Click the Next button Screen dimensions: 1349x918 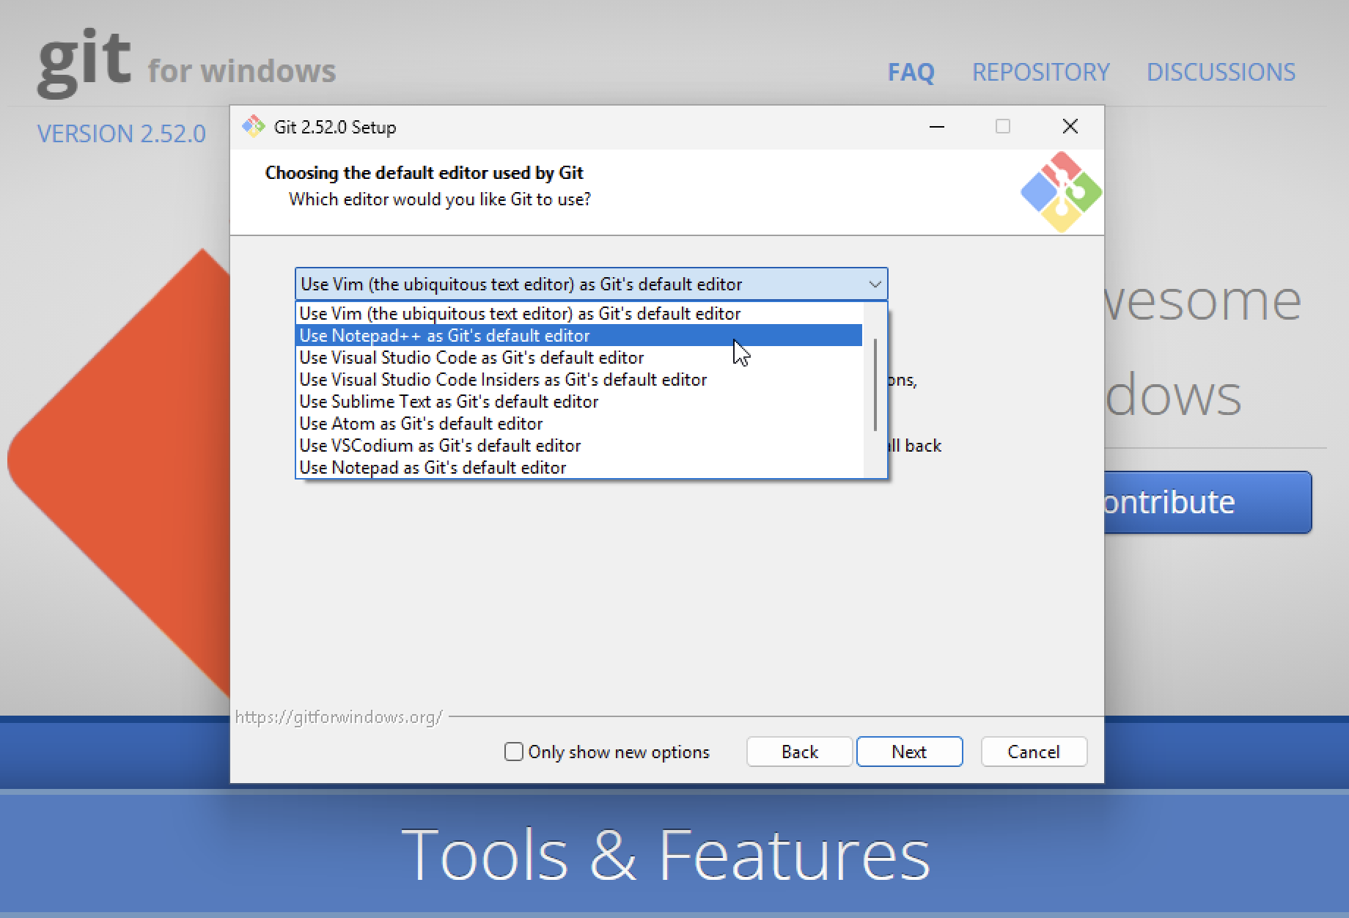(909, 752)
